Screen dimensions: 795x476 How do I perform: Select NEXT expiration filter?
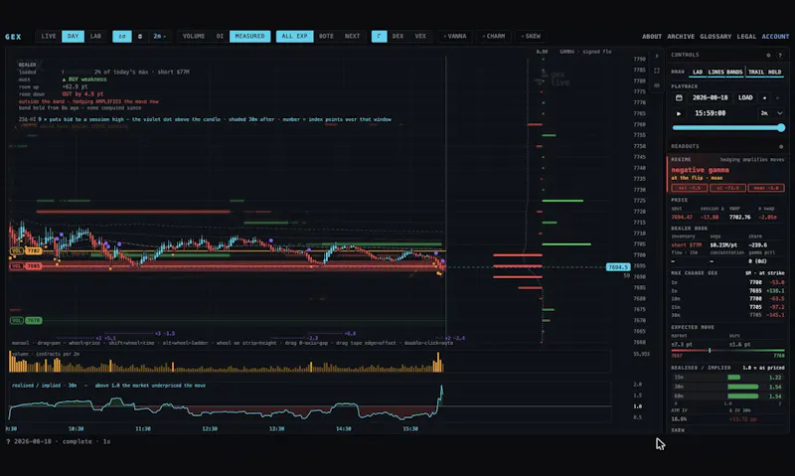click(x=353, y=36)
